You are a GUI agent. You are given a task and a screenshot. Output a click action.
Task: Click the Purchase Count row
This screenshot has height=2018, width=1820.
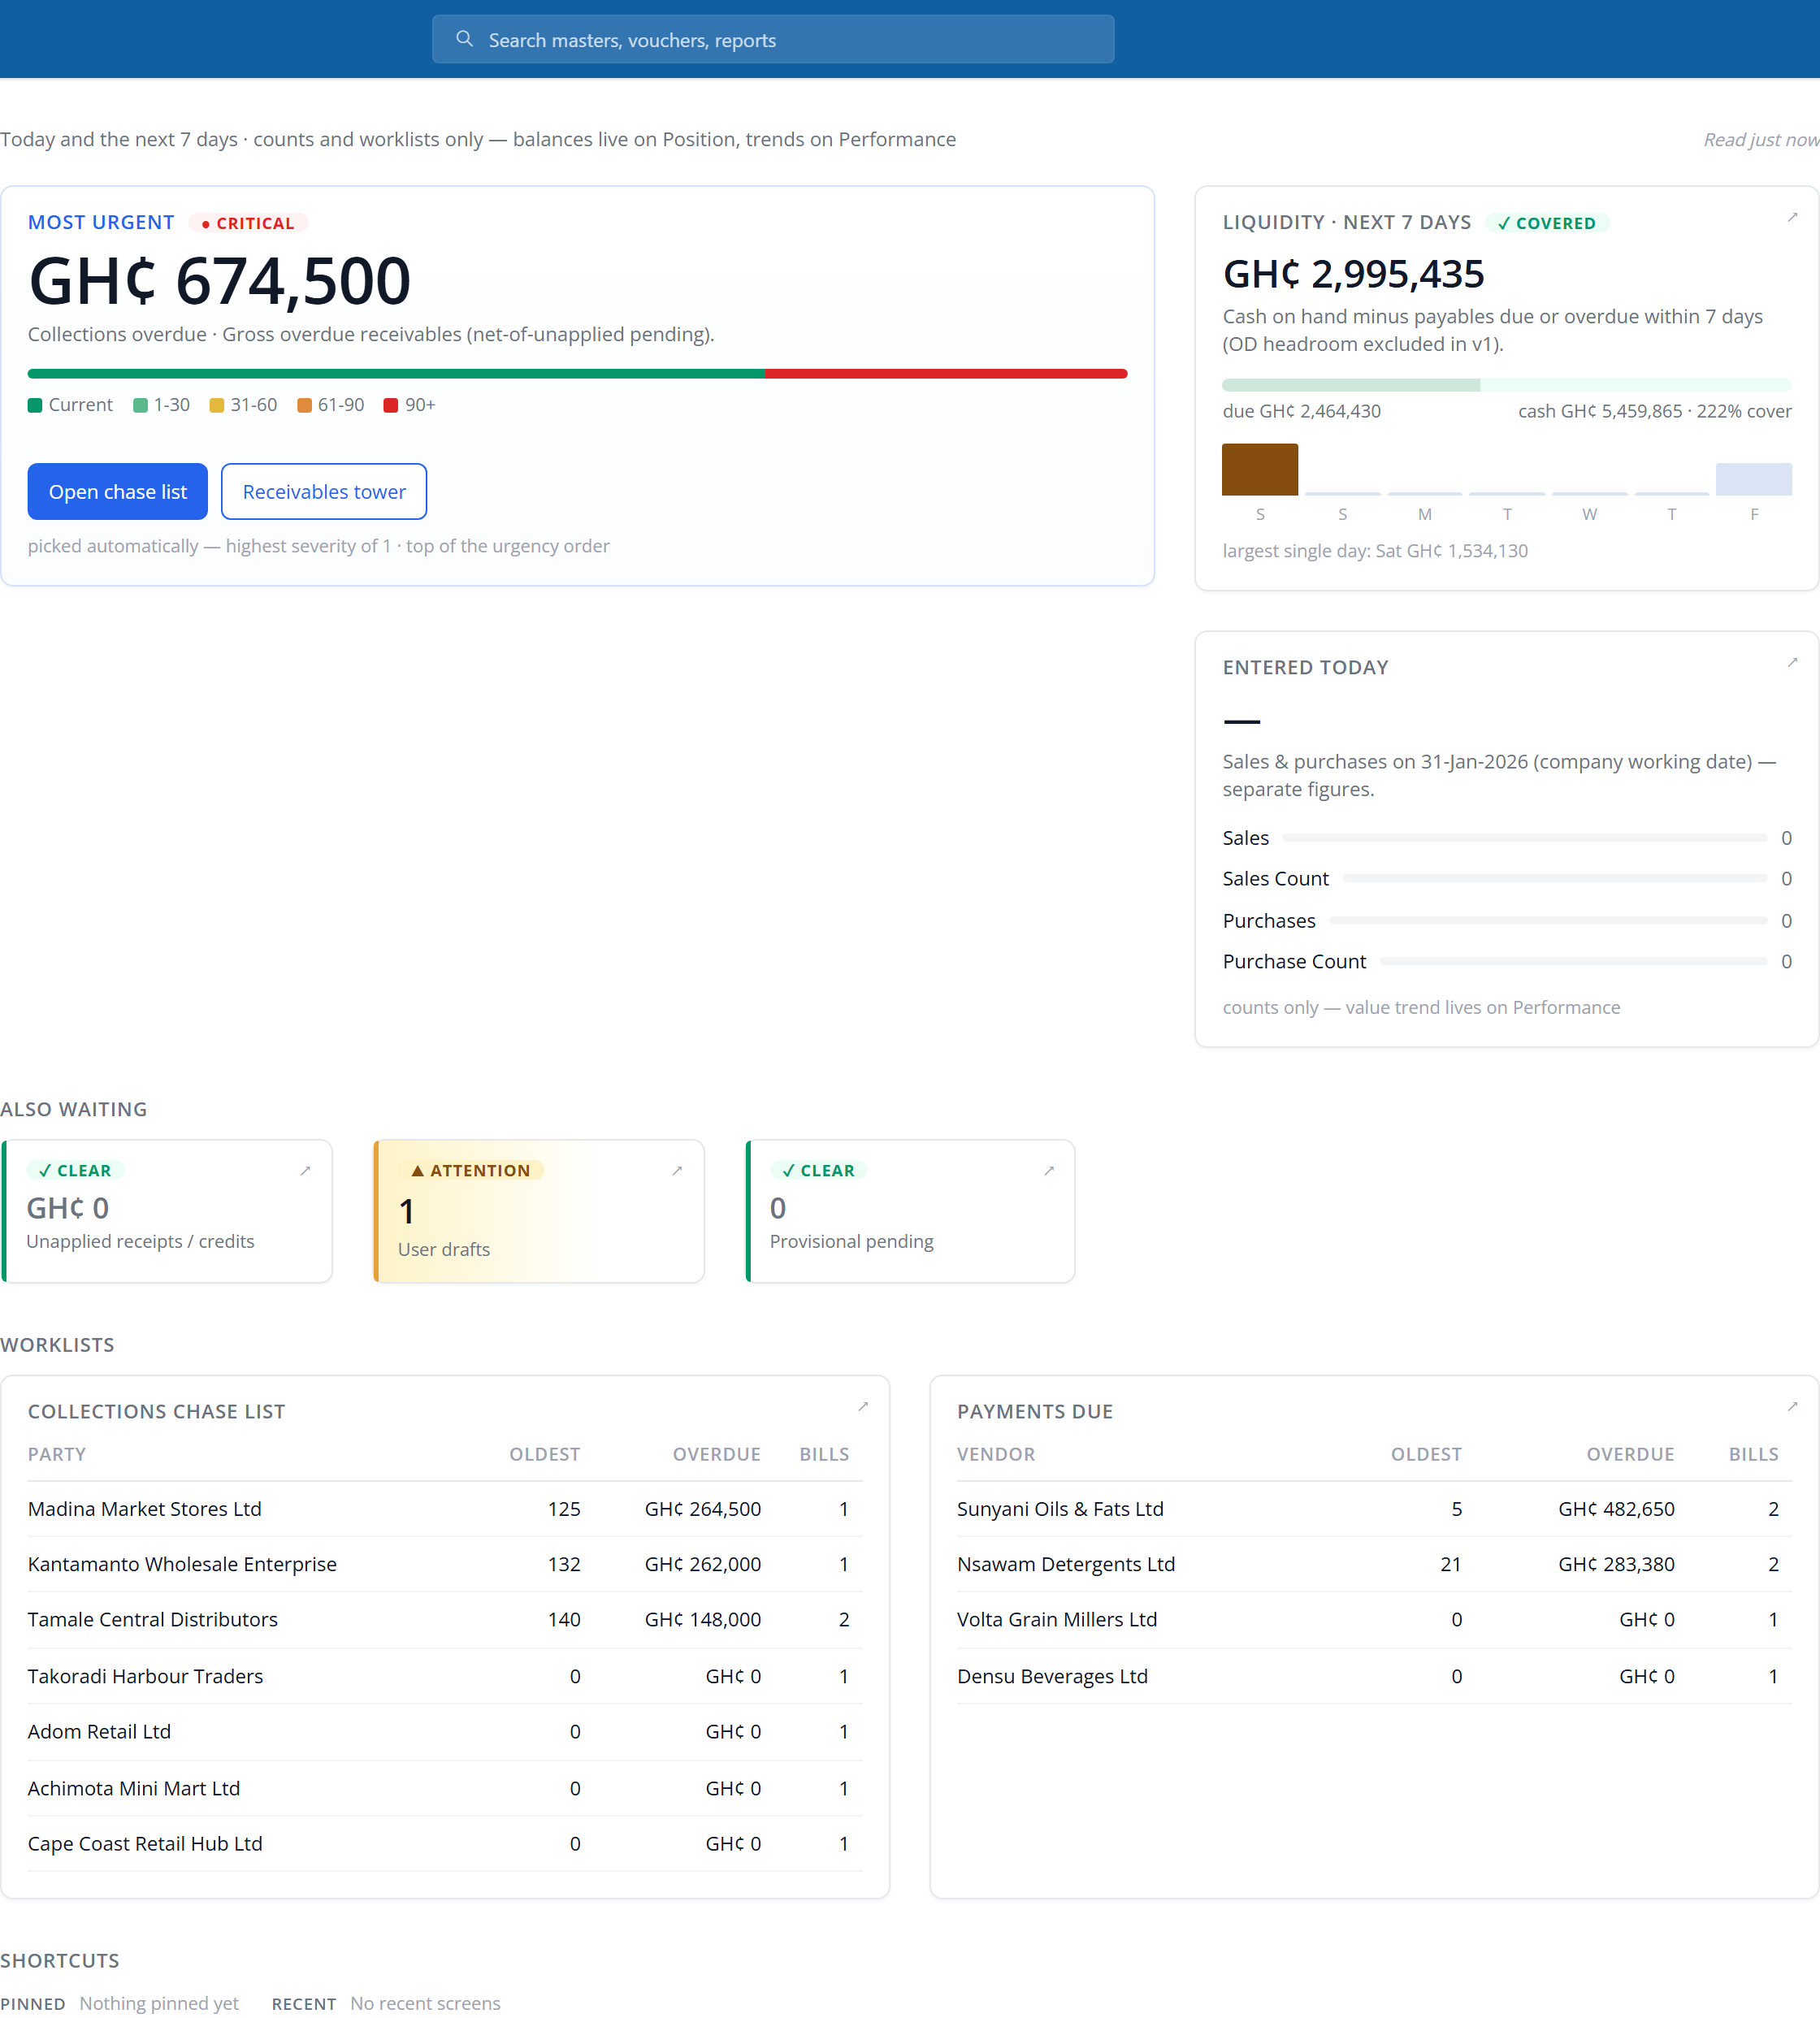coord(1506,961)
